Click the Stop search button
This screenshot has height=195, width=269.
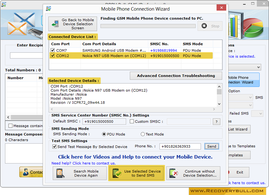(210, 26)
